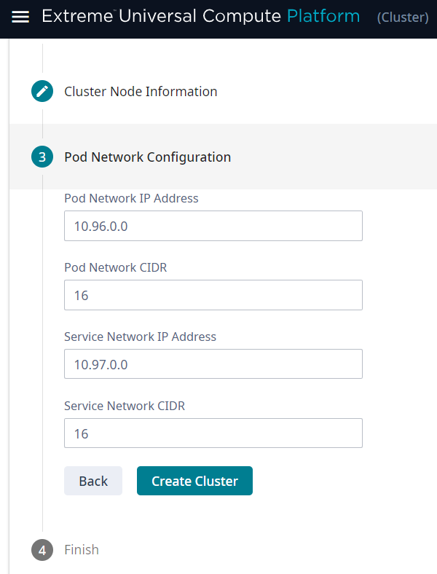Select the step 3 number circle
The width and height of the screenshot is (437, 574).
click(x=42, y=157)
